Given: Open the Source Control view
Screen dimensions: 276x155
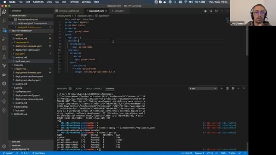Looking at the screenshot, I should pyautogui.click(x=4, y=30).
